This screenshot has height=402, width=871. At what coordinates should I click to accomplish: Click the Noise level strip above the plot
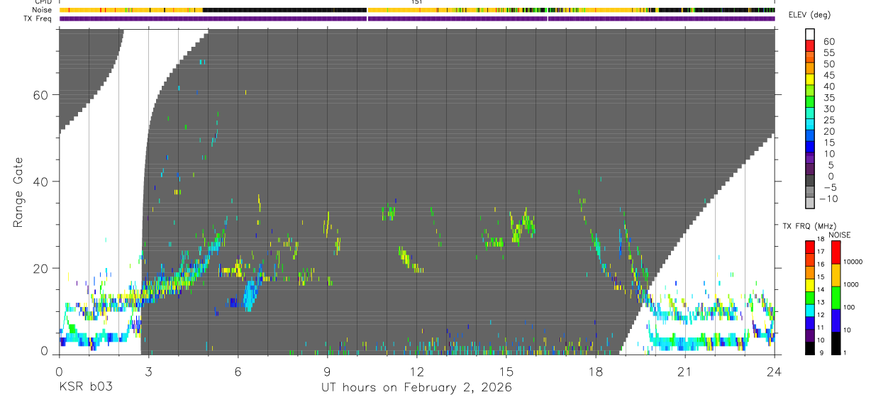(417, 10)
